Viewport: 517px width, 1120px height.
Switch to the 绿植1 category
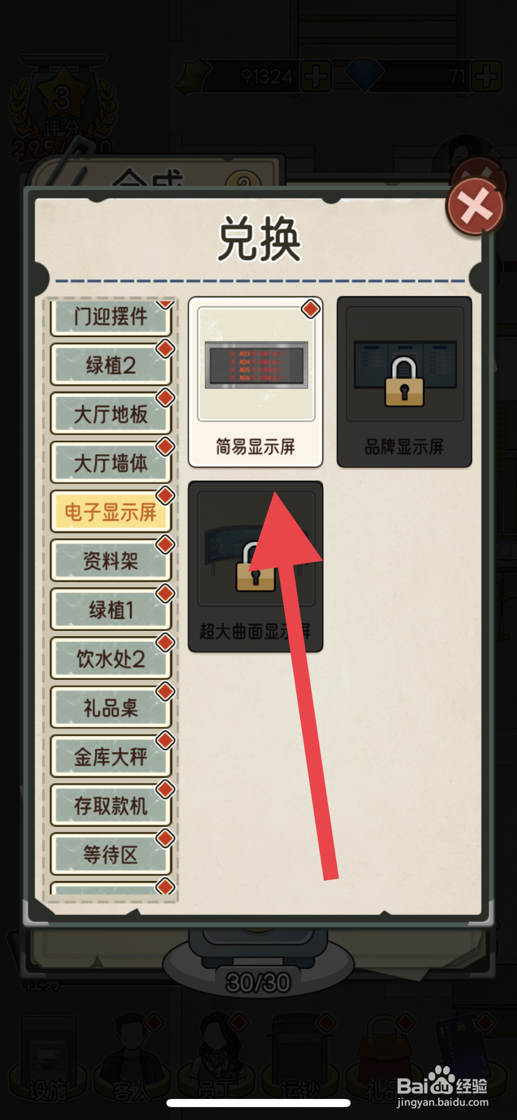[x=111, y=610]
